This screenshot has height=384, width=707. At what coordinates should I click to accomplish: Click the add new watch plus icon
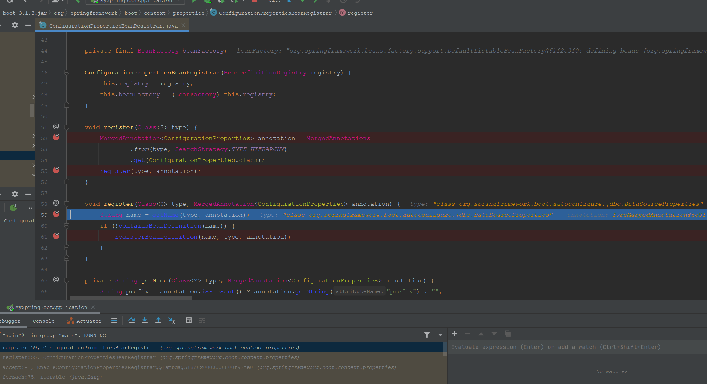pyautogui.click(x=454, y=334)
